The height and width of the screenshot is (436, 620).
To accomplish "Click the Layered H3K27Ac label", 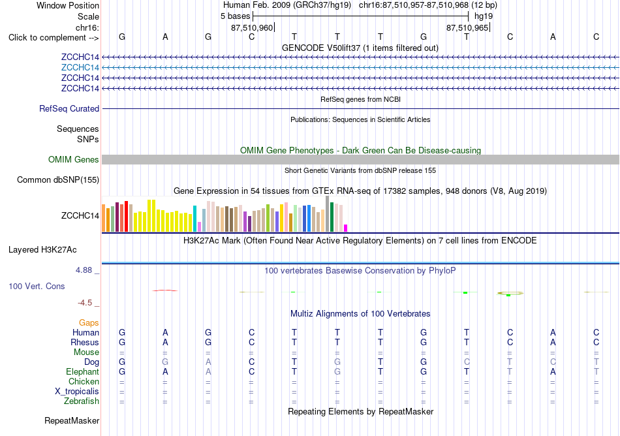I will (x=42, y=250).
